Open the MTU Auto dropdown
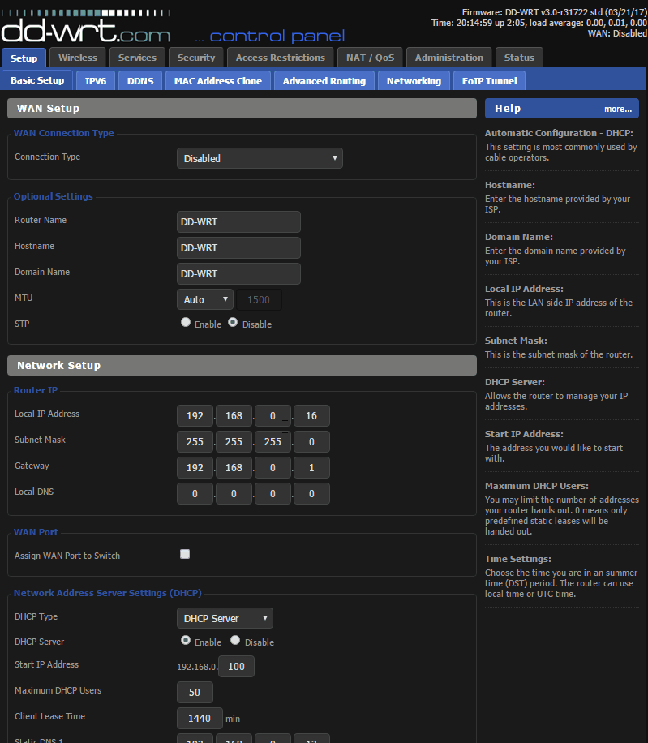Screen dimensions: 648x743 coord(204,299)
